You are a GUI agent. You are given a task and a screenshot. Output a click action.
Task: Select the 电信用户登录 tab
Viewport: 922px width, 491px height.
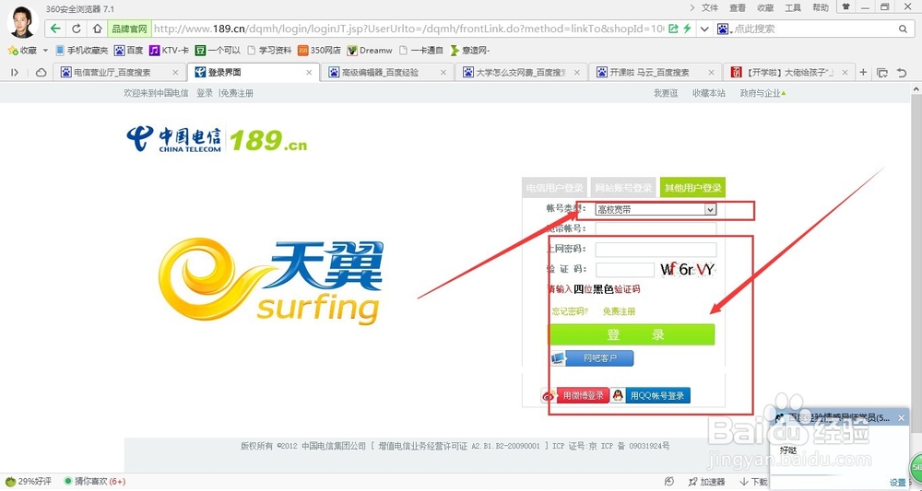554,188
